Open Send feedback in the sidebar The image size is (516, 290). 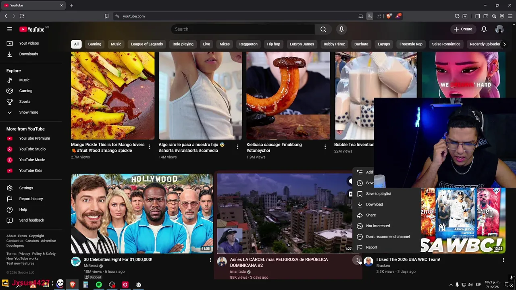(x=31, y=220)
